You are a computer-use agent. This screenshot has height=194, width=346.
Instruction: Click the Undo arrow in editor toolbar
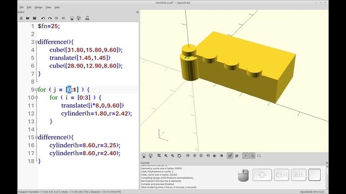click(43, 18)
